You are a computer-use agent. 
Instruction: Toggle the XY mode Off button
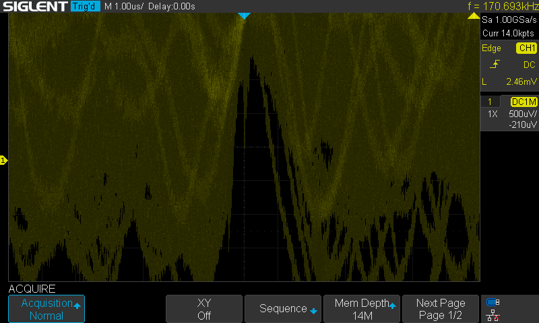pos(204,309)
